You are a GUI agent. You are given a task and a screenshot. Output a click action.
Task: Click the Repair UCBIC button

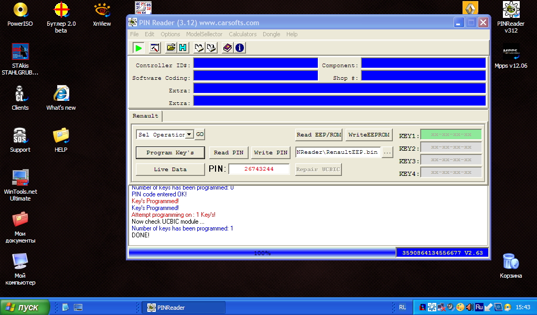click(x=318, y=170)
